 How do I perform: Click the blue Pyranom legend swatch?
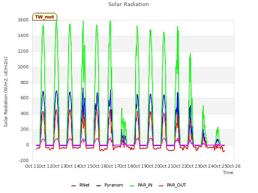(98, 186)
